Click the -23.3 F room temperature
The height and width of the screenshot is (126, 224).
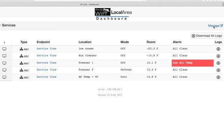(x=152, y=49)
